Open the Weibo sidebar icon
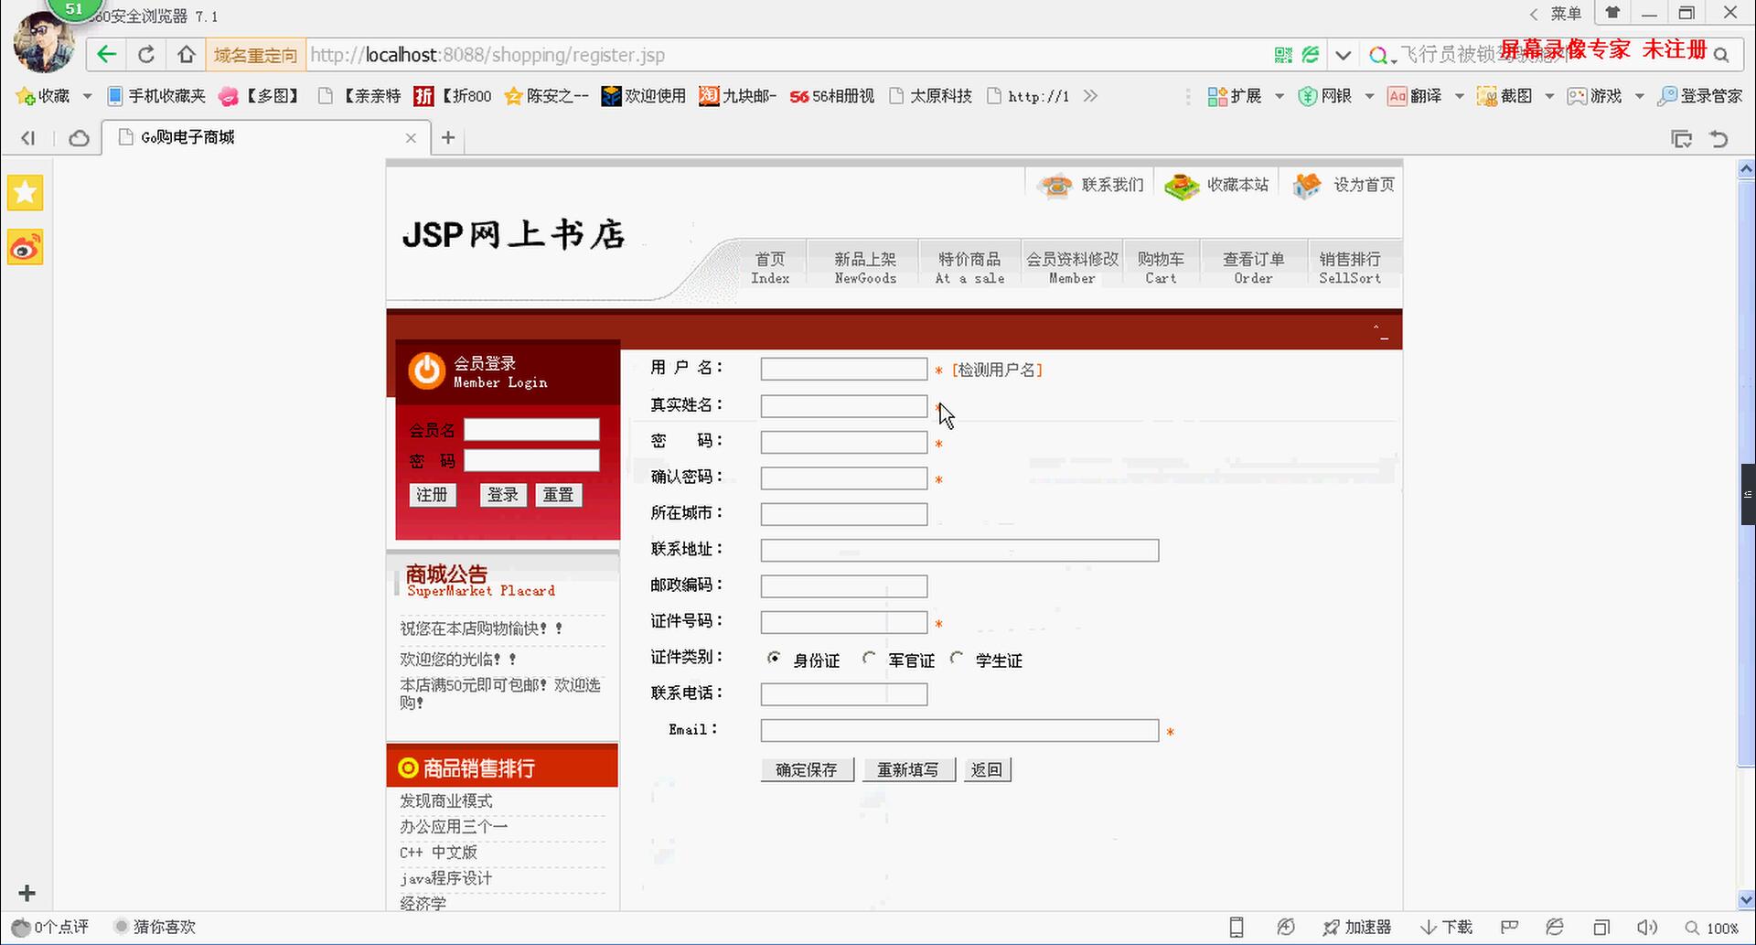Viewport: 1756px width, 945px height. point(26,248)
